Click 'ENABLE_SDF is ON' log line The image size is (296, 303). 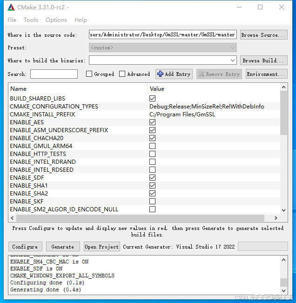[36, 269]
